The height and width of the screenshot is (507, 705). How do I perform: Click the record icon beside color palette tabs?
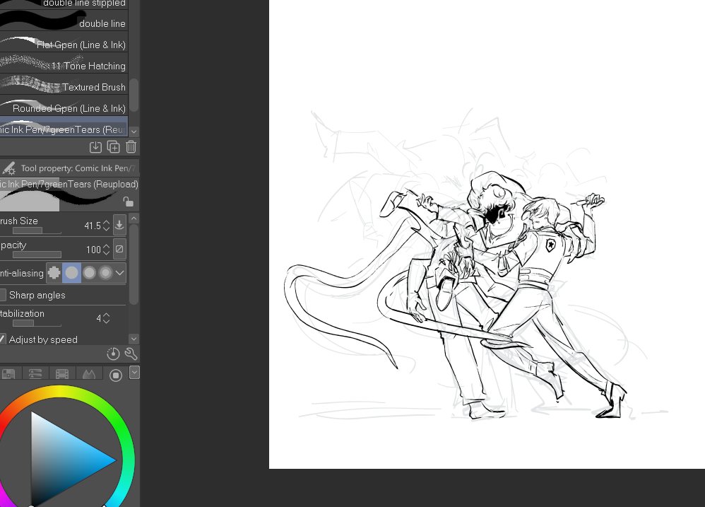click(x=116, y=375)
